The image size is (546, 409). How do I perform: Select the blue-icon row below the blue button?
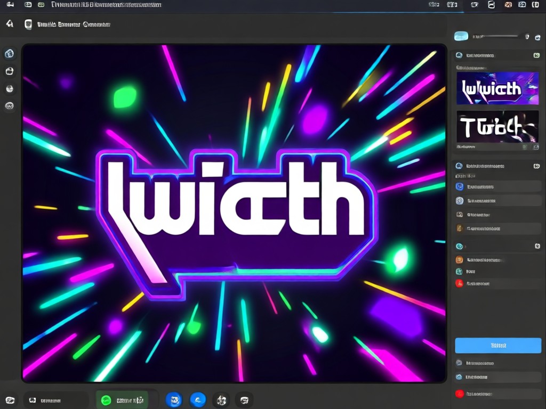(498, 377)
